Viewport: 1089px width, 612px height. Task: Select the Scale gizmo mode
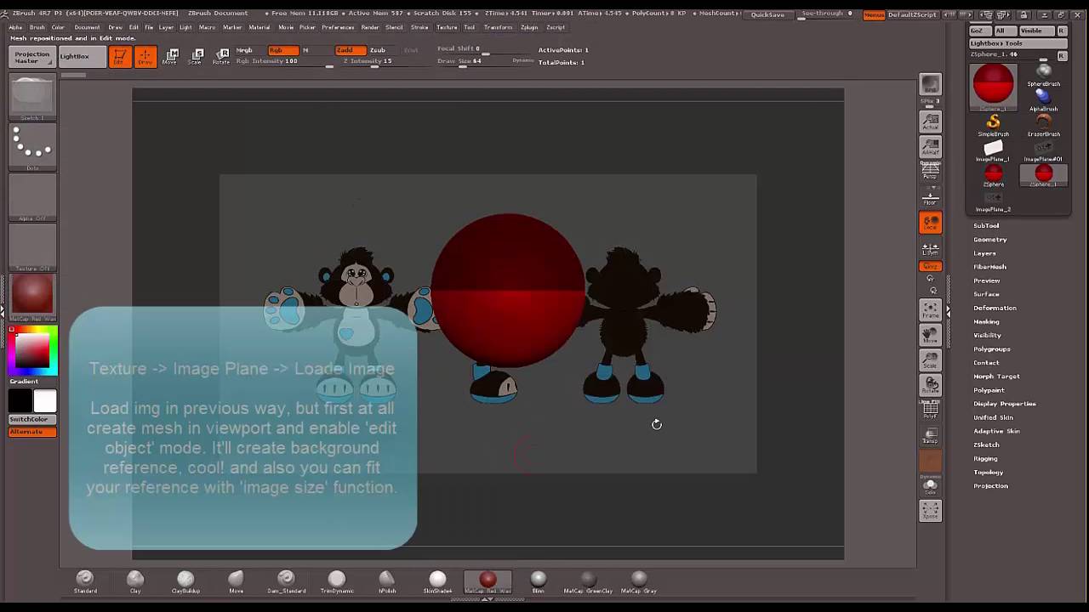pos(196,57)
